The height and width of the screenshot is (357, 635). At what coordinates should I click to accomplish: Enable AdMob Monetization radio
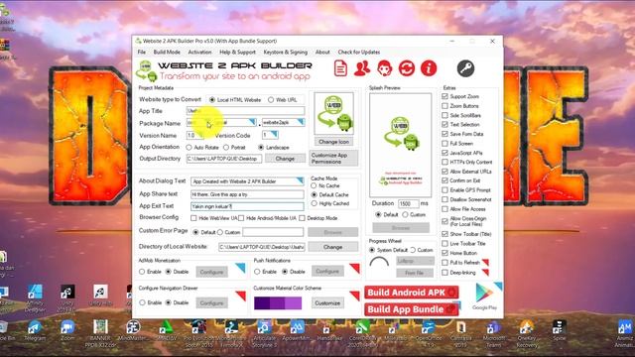[x=142, y=272]
